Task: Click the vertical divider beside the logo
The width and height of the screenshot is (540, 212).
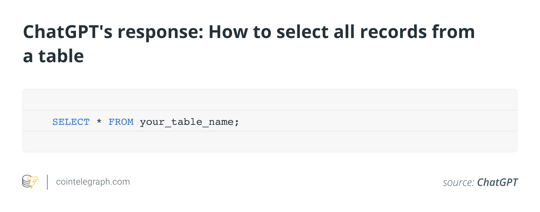Action: pos(47,182)
